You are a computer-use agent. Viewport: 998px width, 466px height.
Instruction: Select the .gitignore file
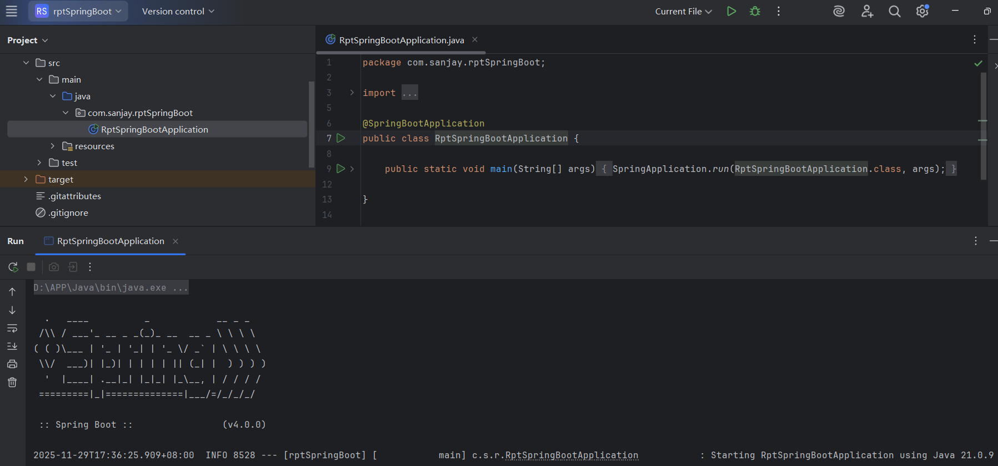62,212
